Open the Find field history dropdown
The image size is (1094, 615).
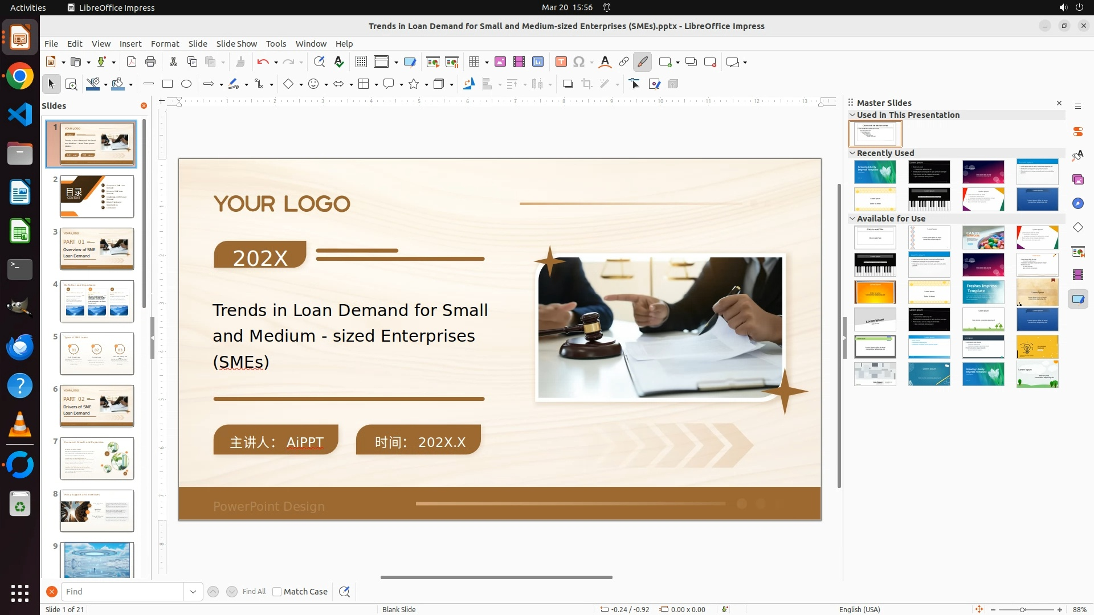[193, 592]
